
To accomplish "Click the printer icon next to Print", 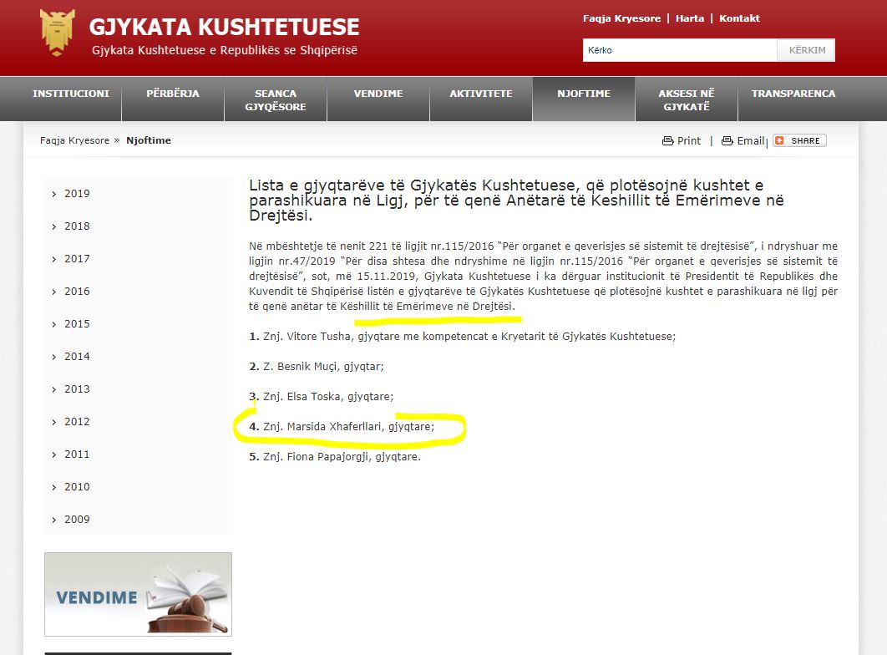I will (x=667, y=141).
